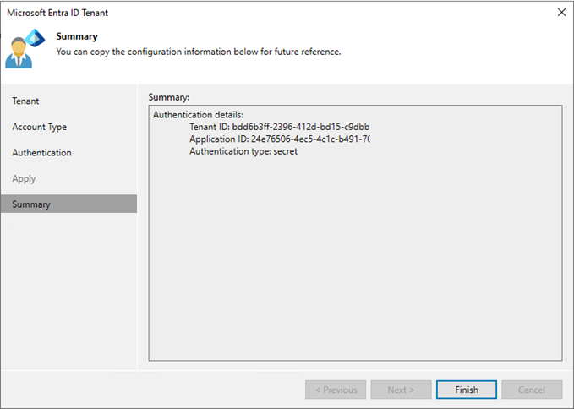This screenshot has height=409, width=574.
Task: Select the Authentication wizard step
Action: click(x=41, y=153)
